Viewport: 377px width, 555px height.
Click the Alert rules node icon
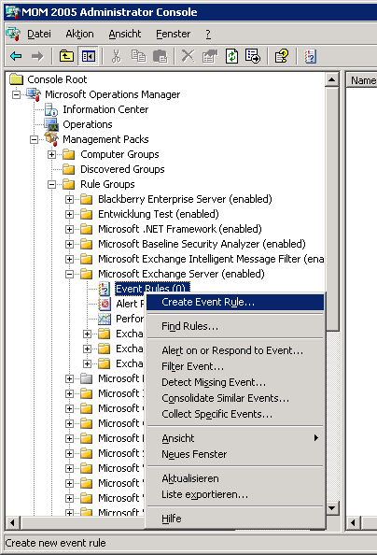(105, 304)
